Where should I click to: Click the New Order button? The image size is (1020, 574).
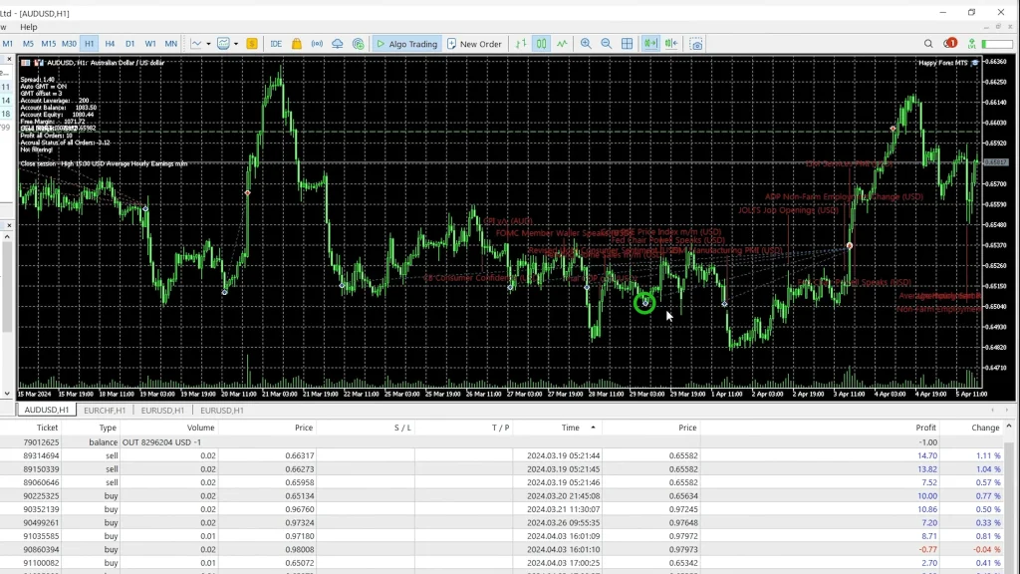point(475,44)
